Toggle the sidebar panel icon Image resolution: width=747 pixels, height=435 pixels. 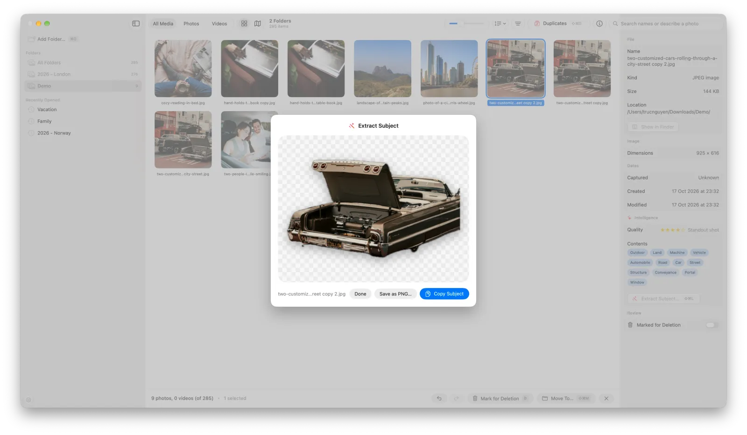pyautogui.click(x=136, y=23)
